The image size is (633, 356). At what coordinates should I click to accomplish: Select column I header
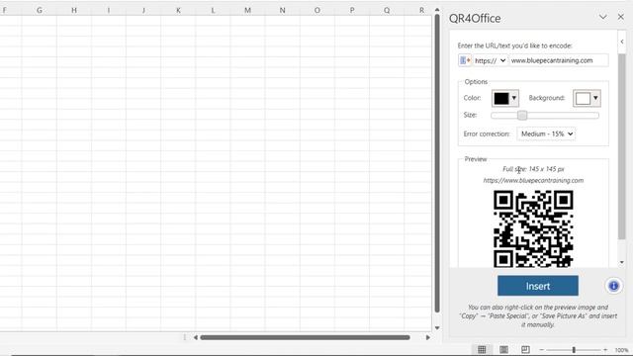[109, 11]
